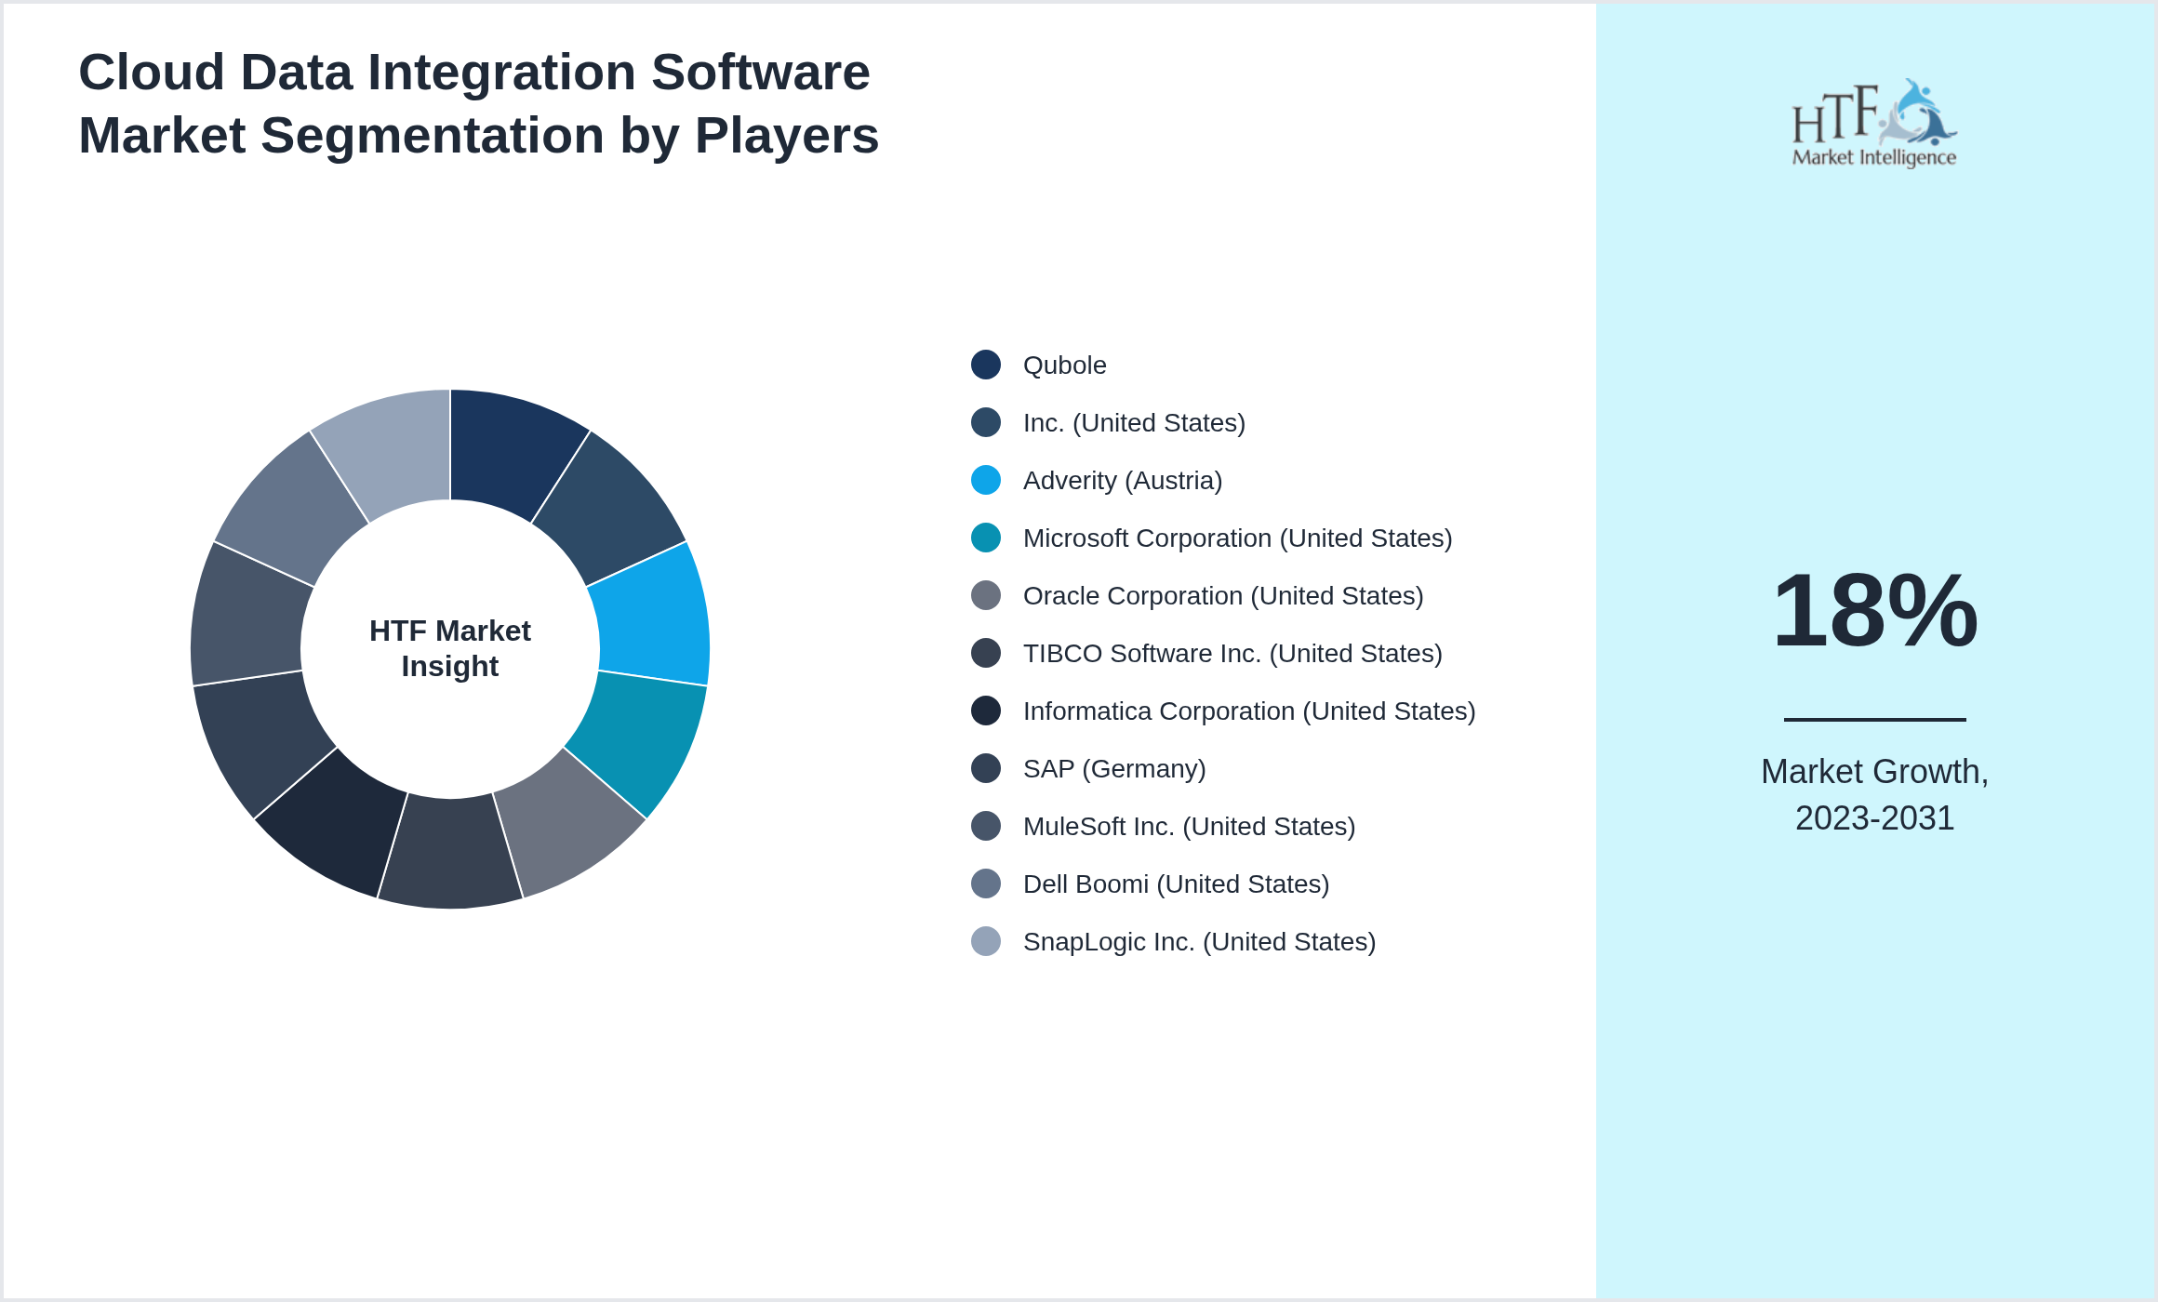Click the Qubole legend color dot
This screenshot has width=2158, height=1302.
point(985,365)
